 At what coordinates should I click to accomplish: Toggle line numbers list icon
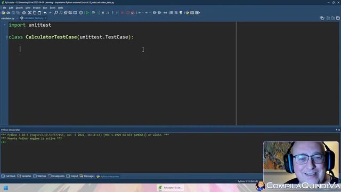pyautogui.click(x=171, y=13)
